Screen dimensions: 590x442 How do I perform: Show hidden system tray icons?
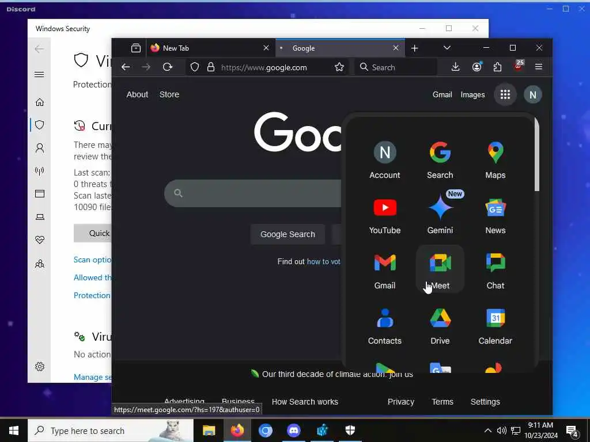[x=487, y=430]
